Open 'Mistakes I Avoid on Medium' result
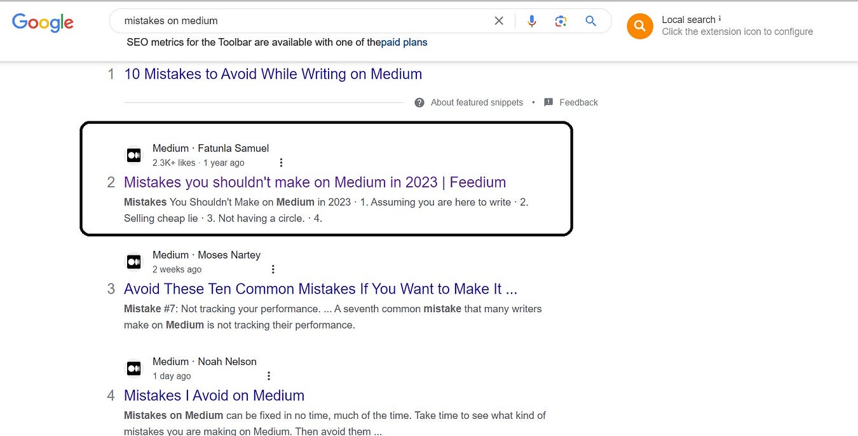This screenshot has width=858, height=436. [x=214, y=396]
